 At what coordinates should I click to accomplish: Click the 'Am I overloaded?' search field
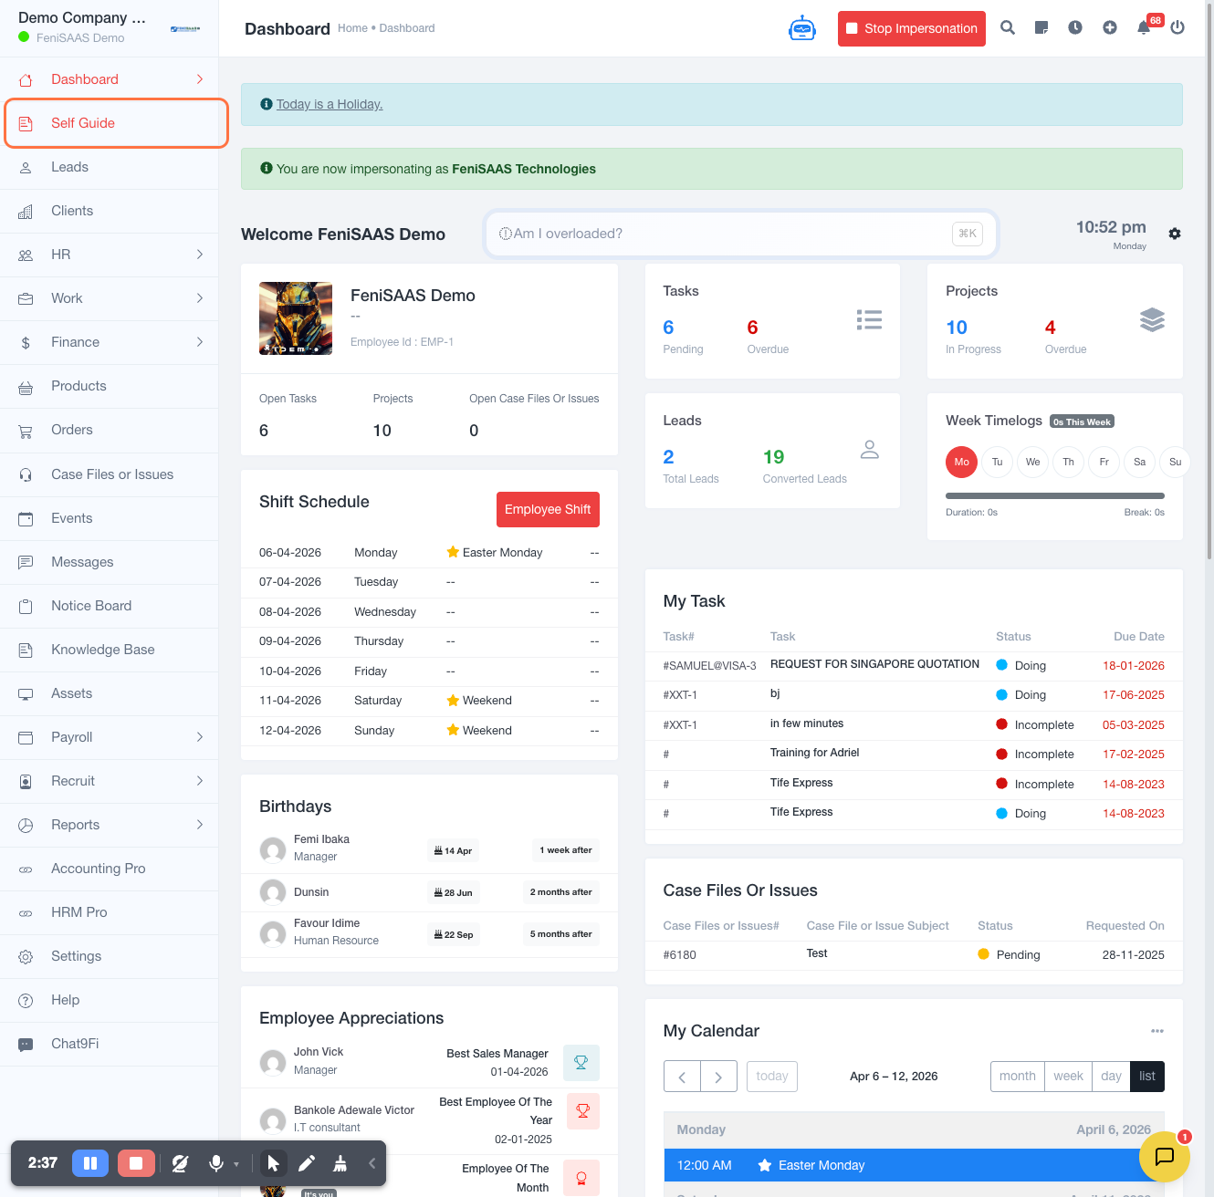pos(730,234)
